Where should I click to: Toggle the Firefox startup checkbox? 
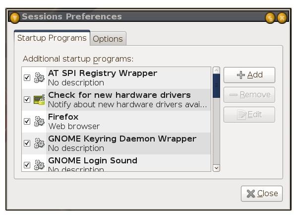[27, 121]
